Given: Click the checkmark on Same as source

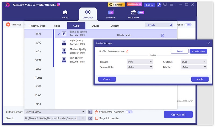Looking at the screenshot, I should tap(59, 34).
